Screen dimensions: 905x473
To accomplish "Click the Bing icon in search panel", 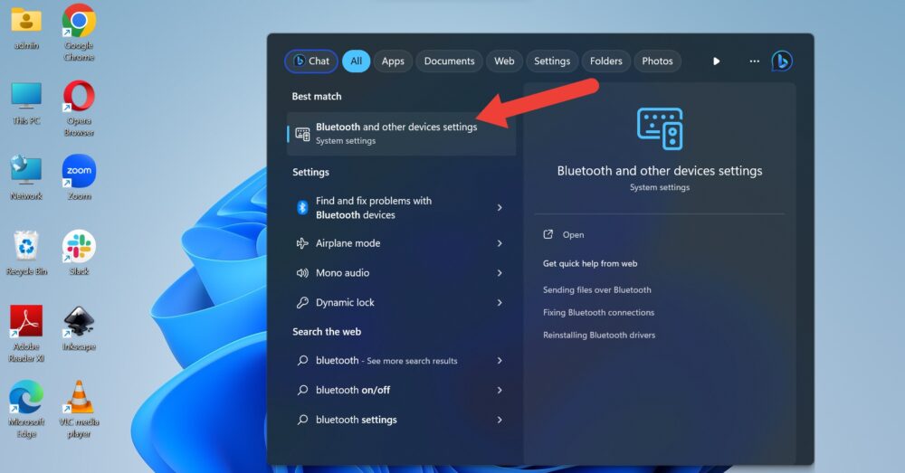I will [x=782, y=61].
